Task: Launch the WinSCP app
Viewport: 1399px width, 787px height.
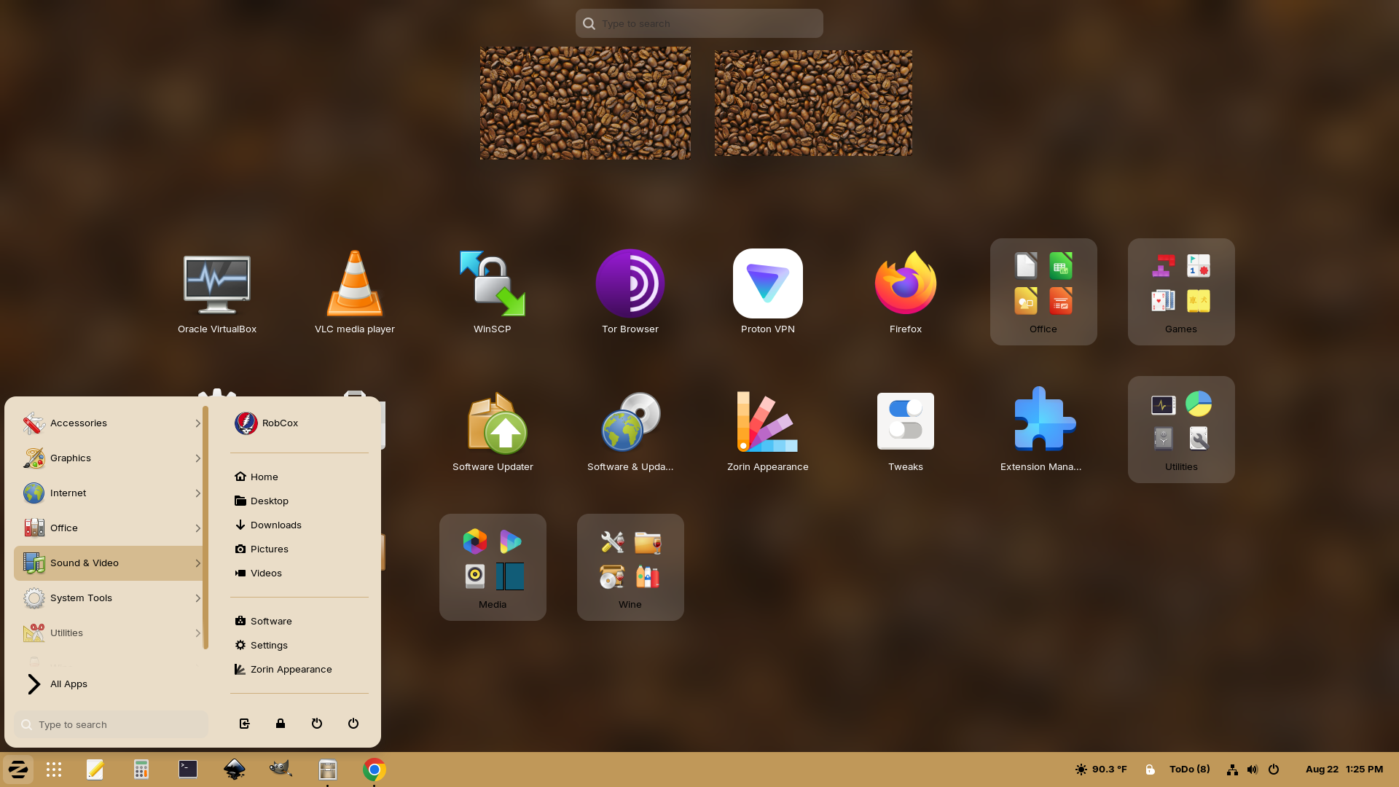Action: point(492,291)
